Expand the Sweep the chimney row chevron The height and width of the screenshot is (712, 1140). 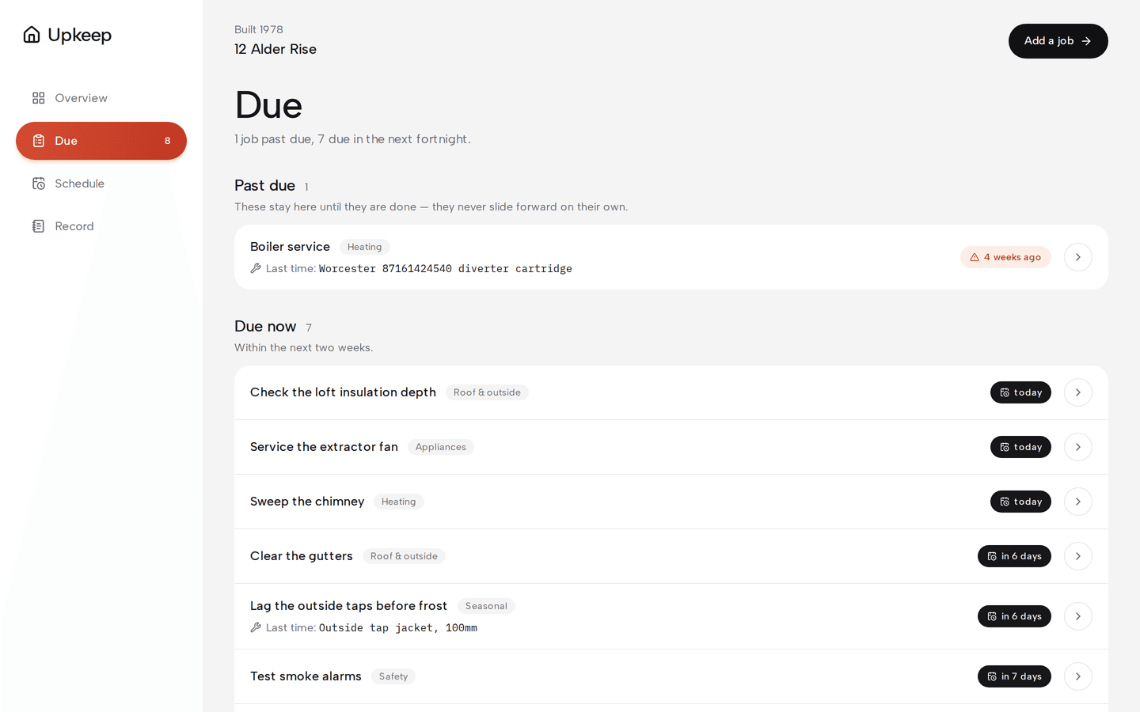[x=1078, y=502]
